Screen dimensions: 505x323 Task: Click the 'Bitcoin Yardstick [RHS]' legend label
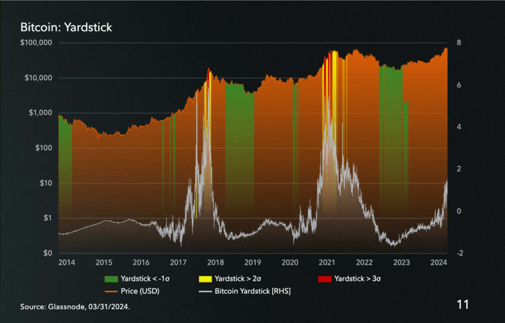point(253,291)
